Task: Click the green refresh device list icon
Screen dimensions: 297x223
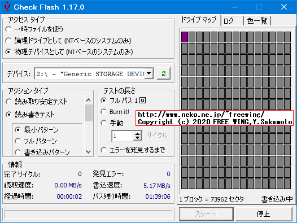Action: 164,73
